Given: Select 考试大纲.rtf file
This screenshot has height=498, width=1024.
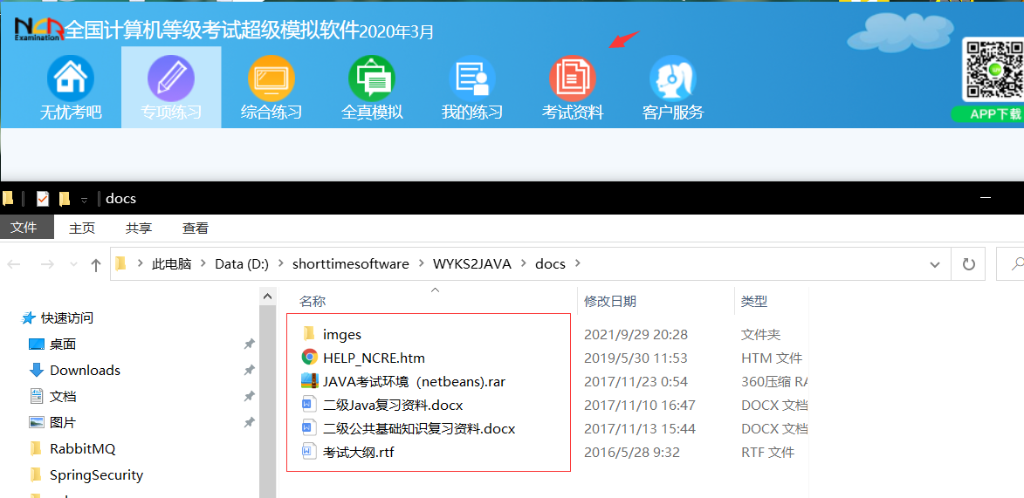Looking at the screenshot, I should pyautogui.click(x=359, y=452).
